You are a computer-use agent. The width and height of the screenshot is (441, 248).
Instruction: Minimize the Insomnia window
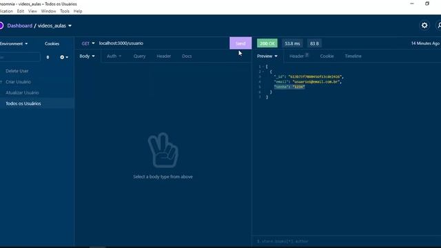pos(412,3)
